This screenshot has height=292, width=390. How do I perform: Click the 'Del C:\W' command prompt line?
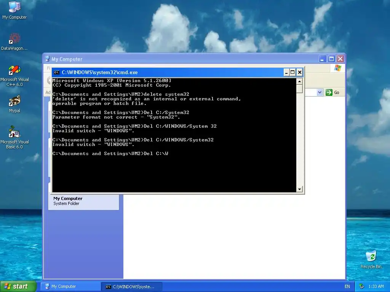110,154
